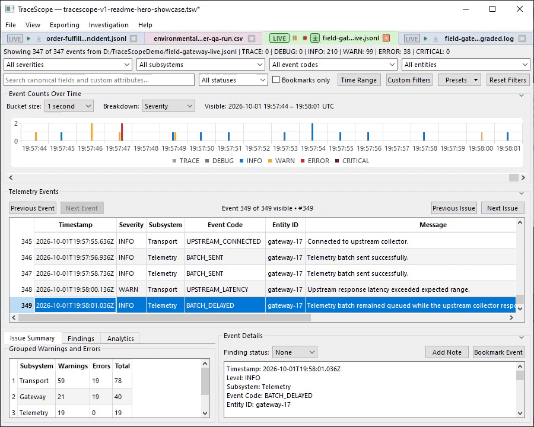Click Reset Filters button
This screenshot has width=534, height=427.
[507, 80]
